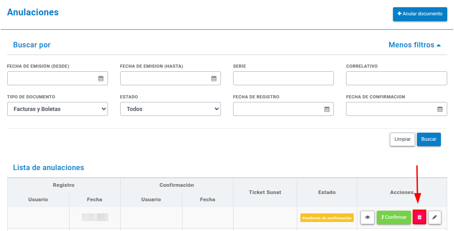Open calendar icon in Fecha de Registro
Viewport: 454px width, 231px height.
tap(327, 109)
